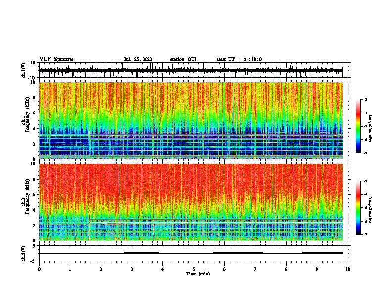Click the raised ch.3 pulse near minute 9
The height and width of the screenshot is (302, 392).
click(323, 253)
